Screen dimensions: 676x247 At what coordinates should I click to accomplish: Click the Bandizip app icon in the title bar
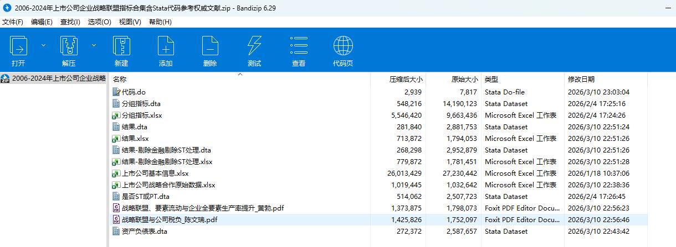[7, 8]
